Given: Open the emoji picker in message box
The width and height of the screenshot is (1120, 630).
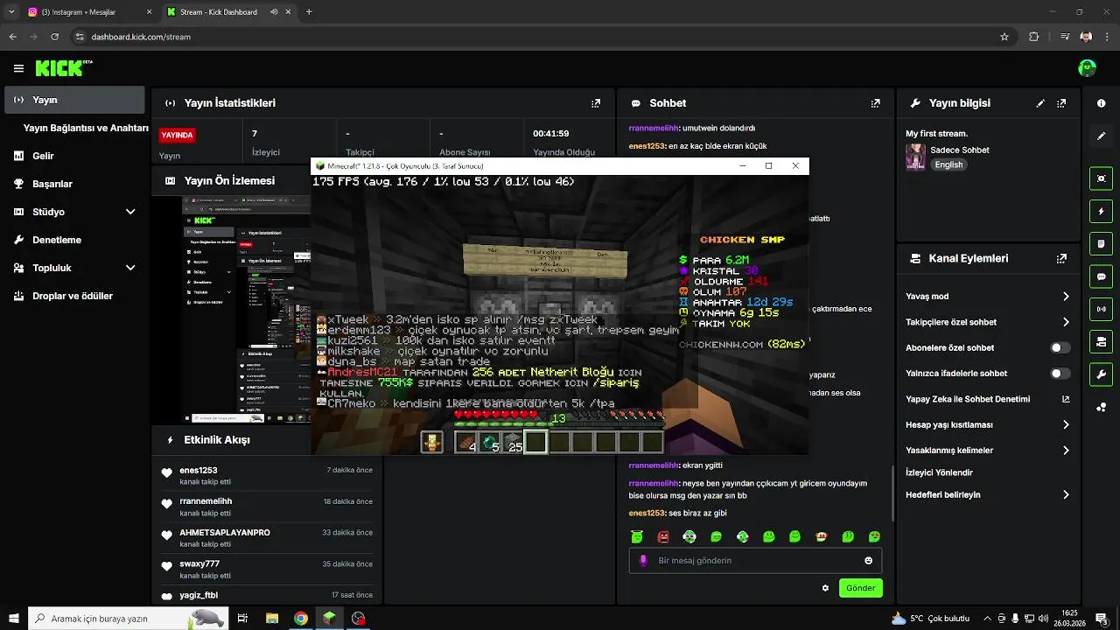Looking at the screenshot, I should 868,561.
